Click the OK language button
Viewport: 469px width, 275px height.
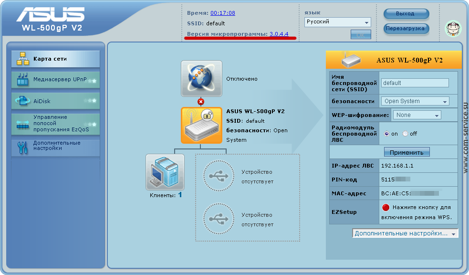pos(361,35)
